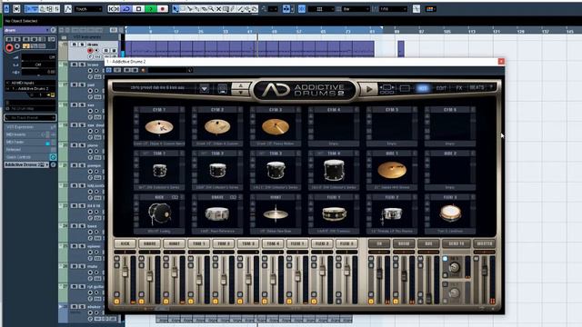This screenshot has height=327, width=582.
Task: Open the Gallery view icon in Addictive Drums header
Action: pyautogui.click(x=386, y=89)
